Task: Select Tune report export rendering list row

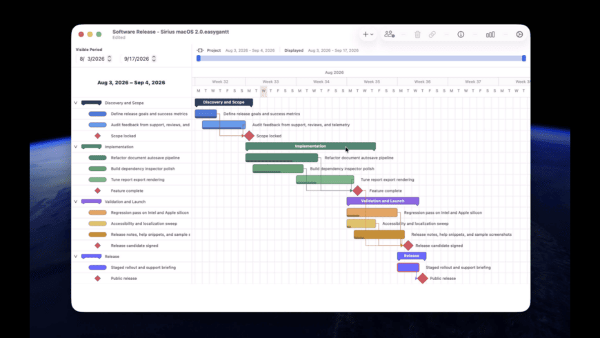Action: point(132,179)
